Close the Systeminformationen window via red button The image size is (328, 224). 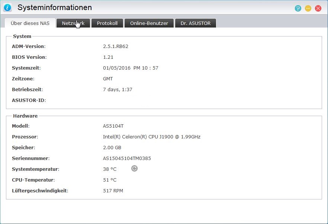coord(318,8)
